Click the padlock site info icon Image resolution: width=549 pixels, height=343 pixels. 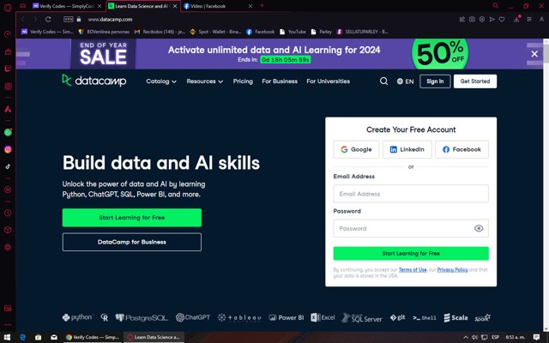click(79, 19)
